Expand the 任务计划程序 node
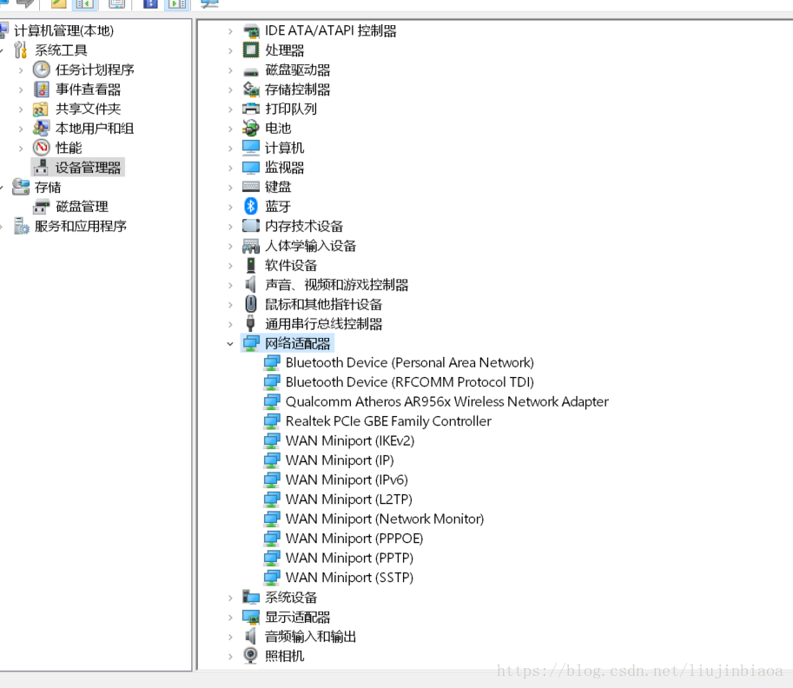Screen dimensions: 793x688 coord(21,70)
